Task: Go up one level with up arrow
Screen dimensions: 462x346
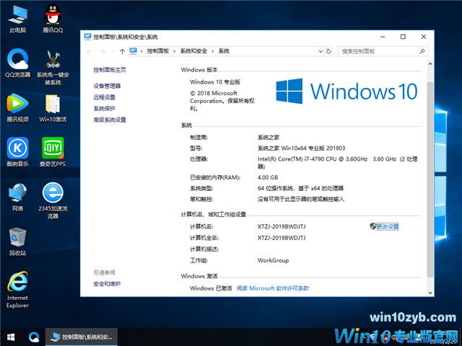Action: point(122,51)
